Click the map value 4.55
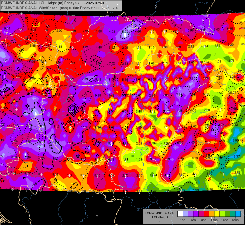The height and width of the screenshot is (225, 245). coord(195,174)
